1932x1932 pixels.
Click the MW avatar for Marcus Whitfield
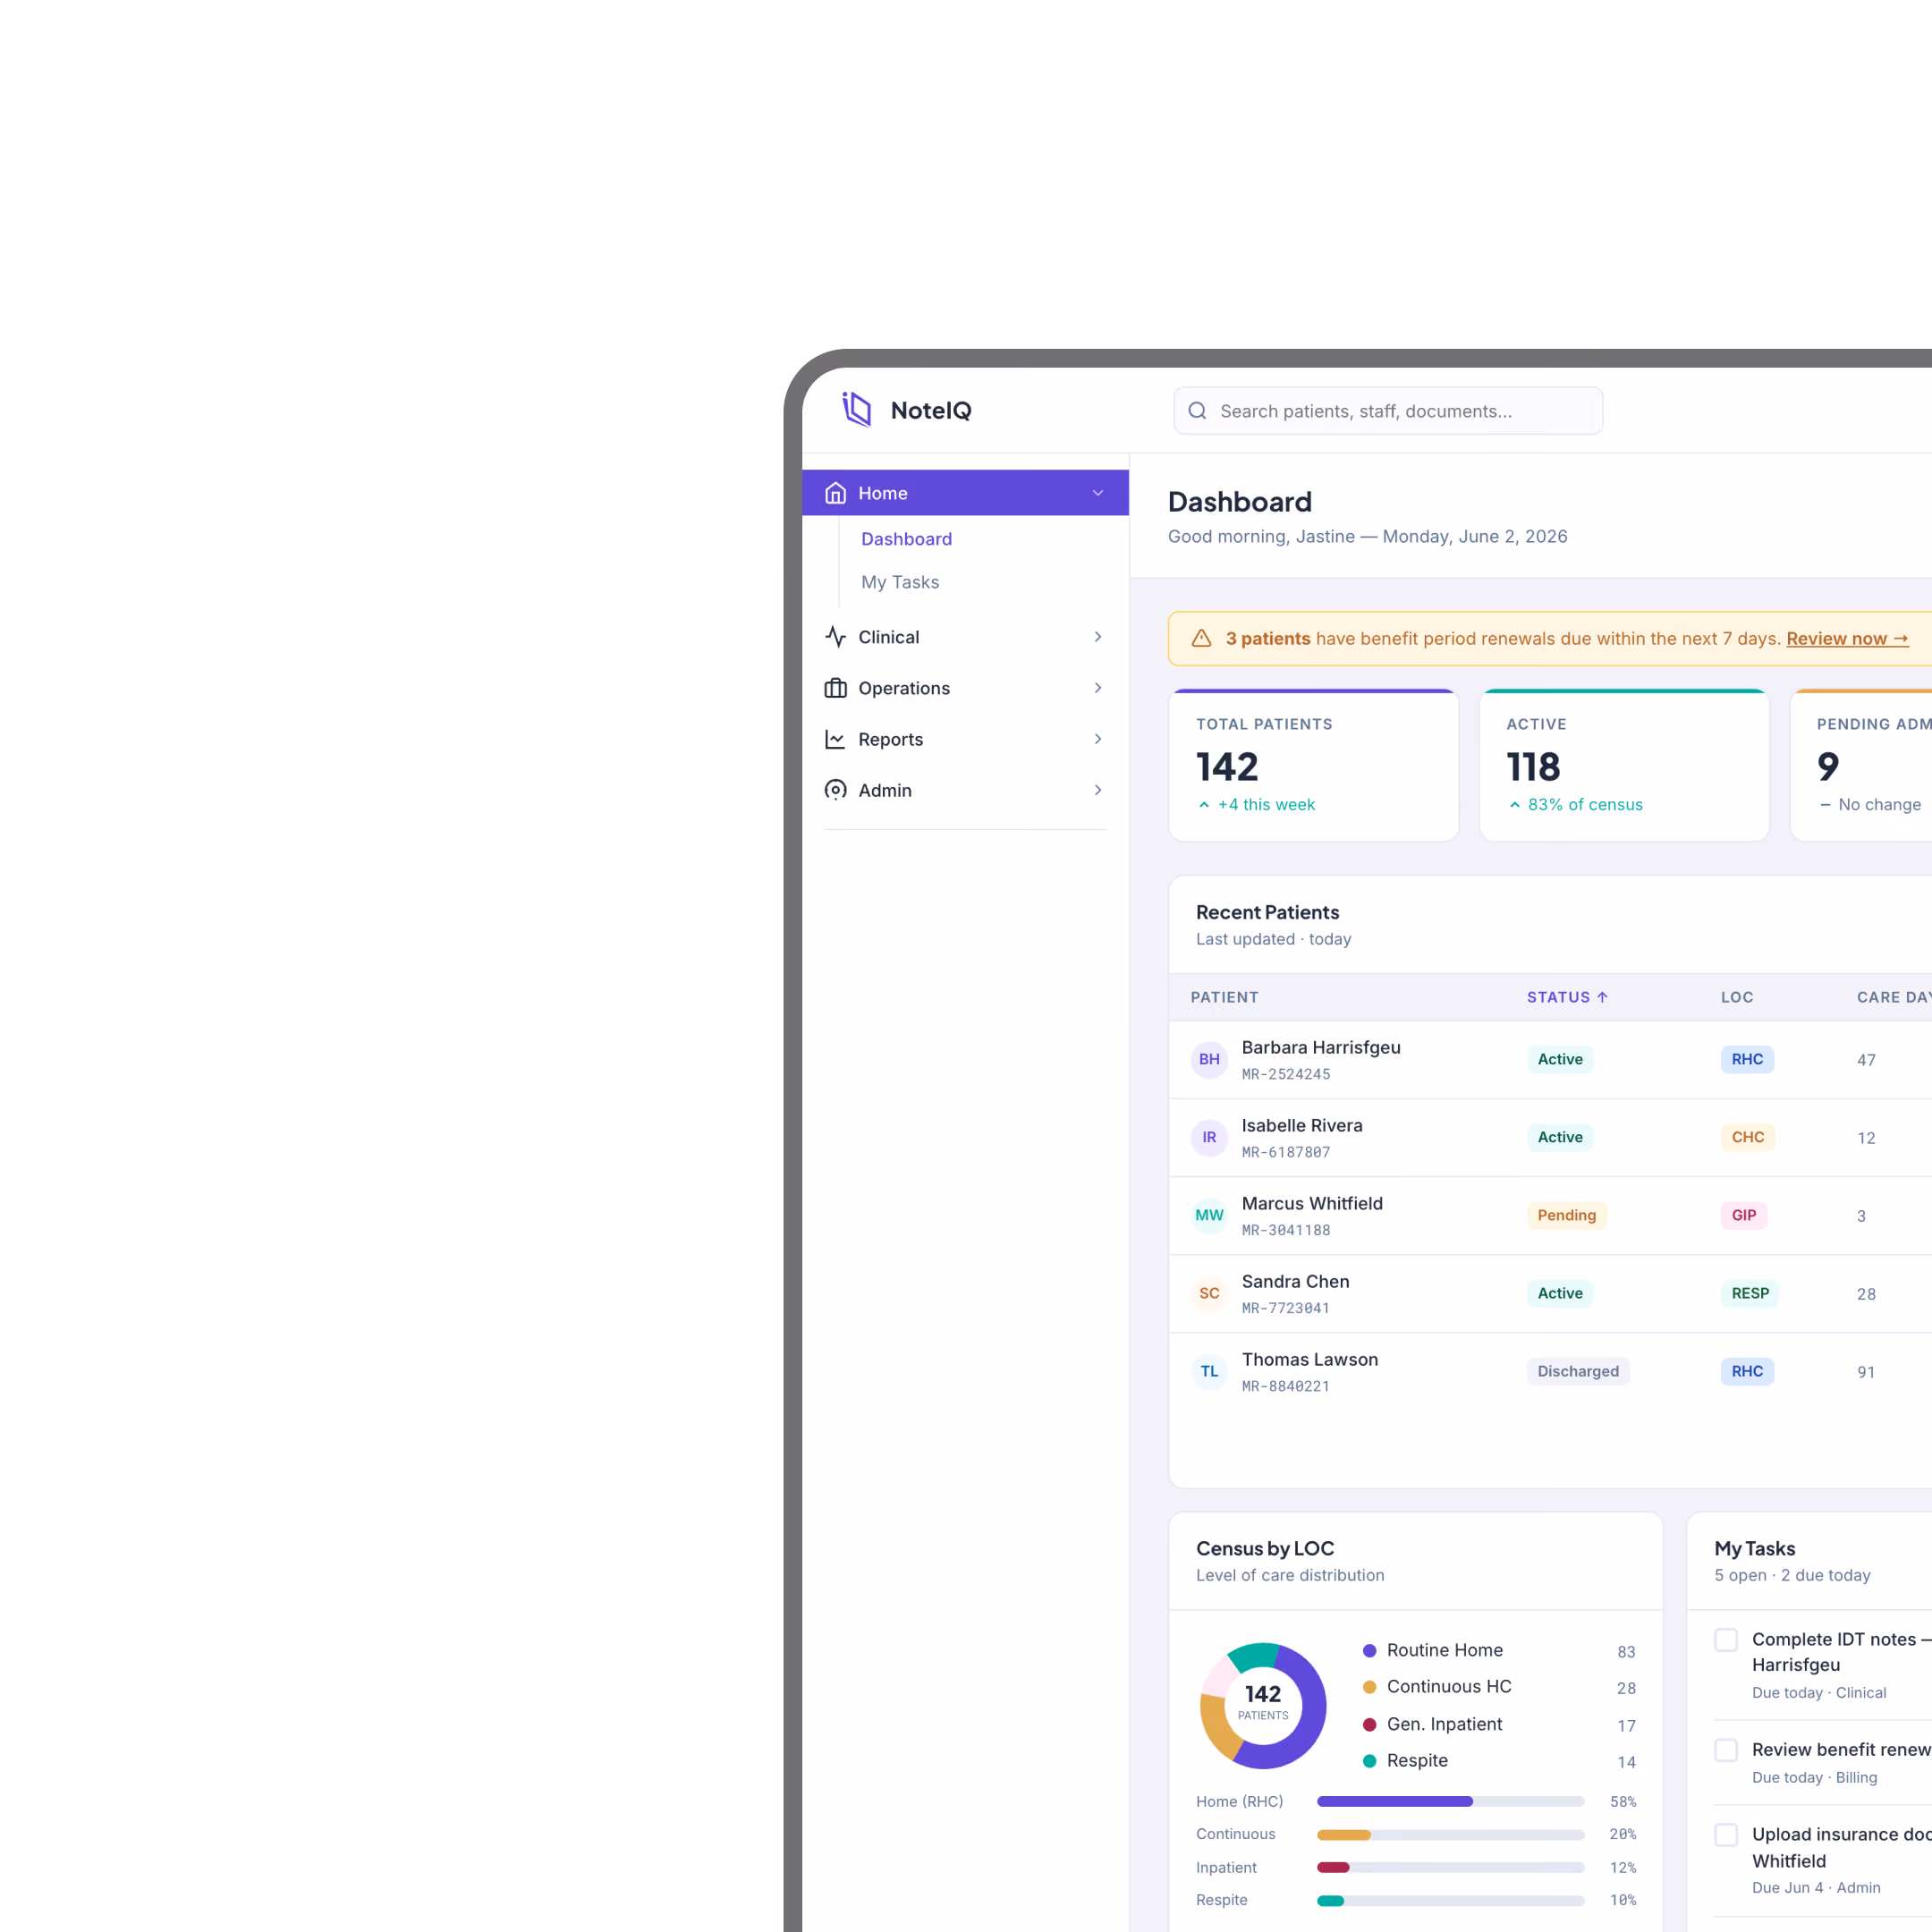click(x=1209, y=1215)
